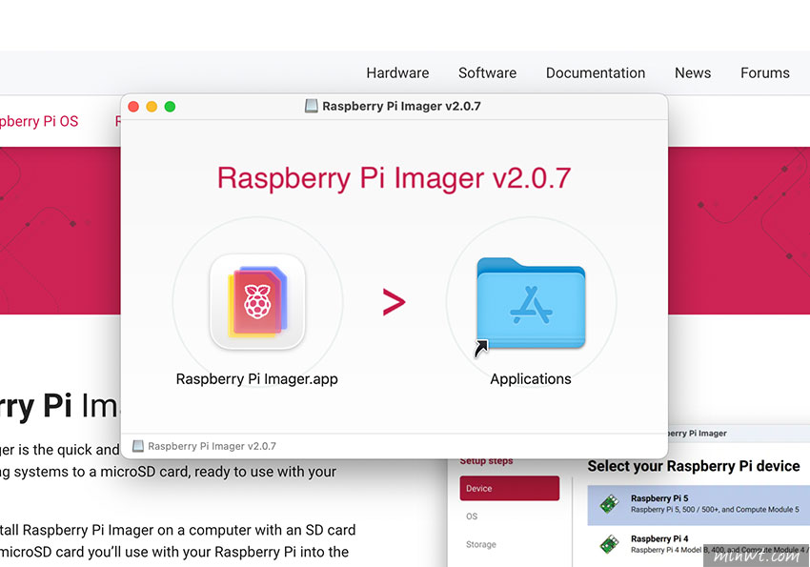Click the disk icon in the bottom path bar

coord(138,446)
